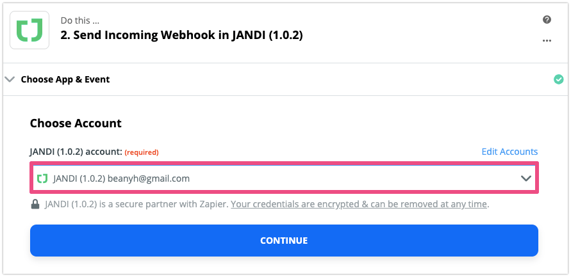This screenshot has height=277, width=571.
Task: Click the red (required) indicator text
Action: (141, 152)
